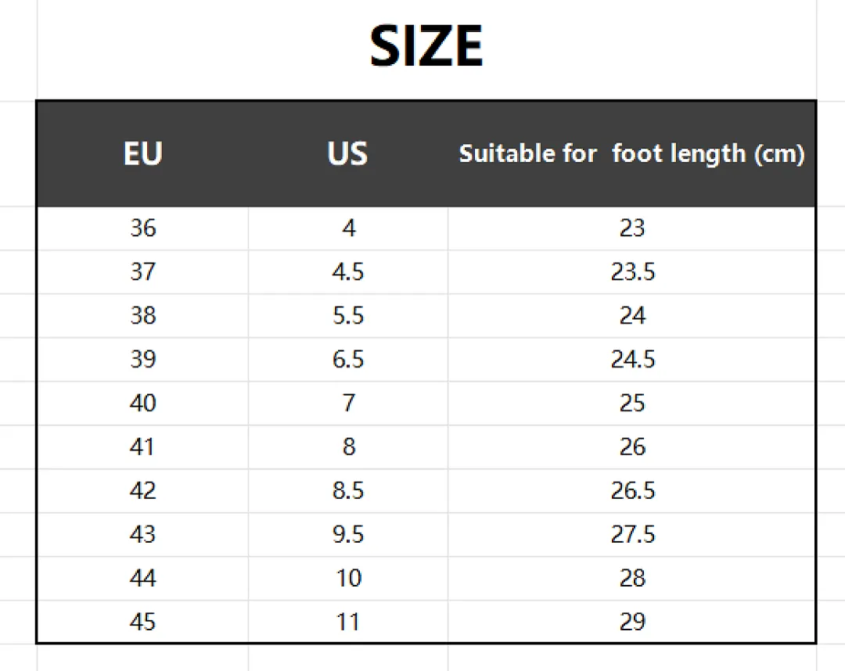
Task: Click the SIZE title text
Action: click(426, 46)
